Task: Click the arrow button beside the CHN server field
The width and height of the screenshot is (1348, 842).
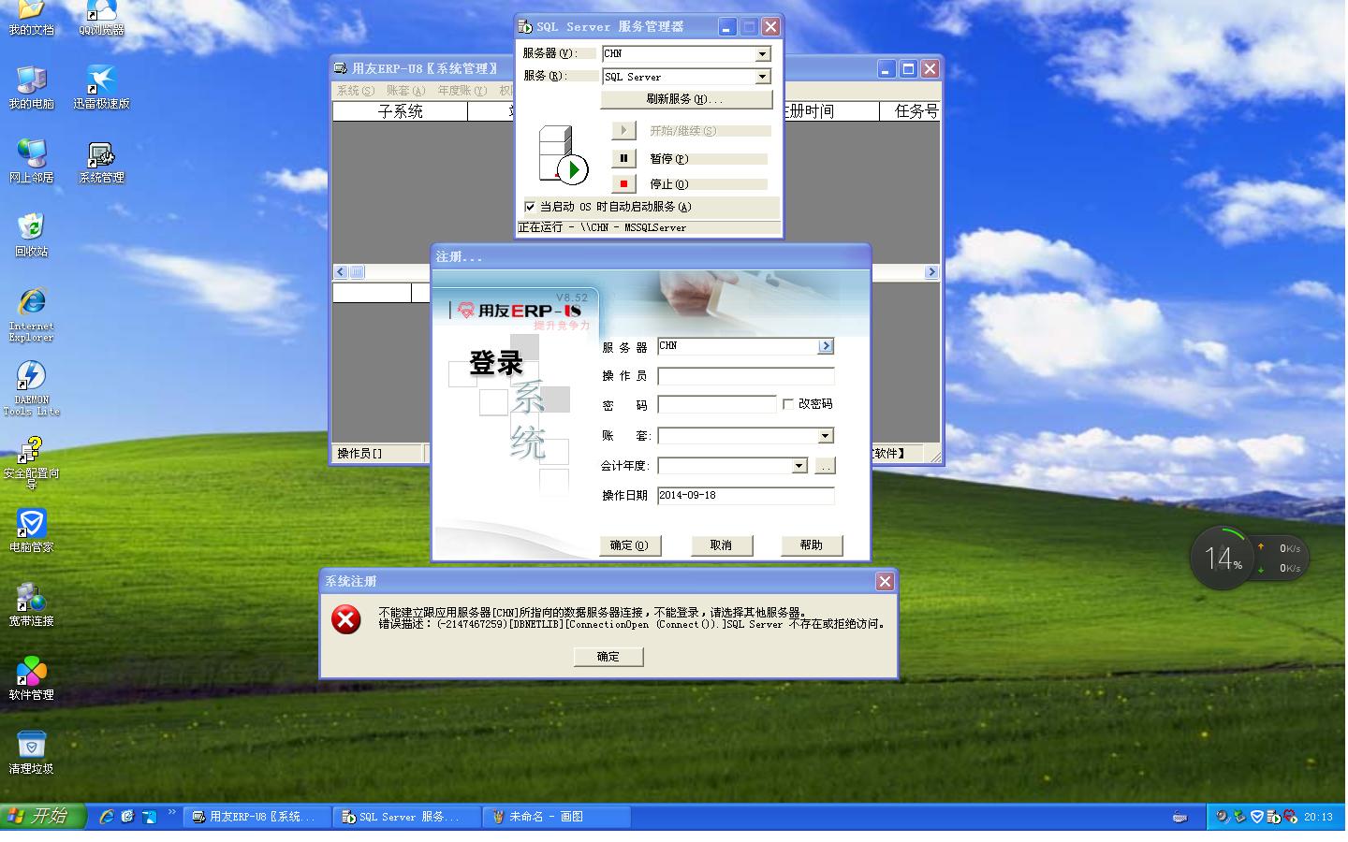Action: [x=826, y=346]
